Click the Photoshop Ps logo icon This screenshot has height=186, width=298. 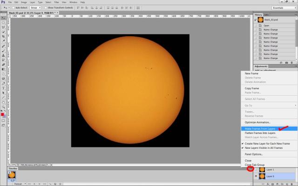[x=3, y=2]
